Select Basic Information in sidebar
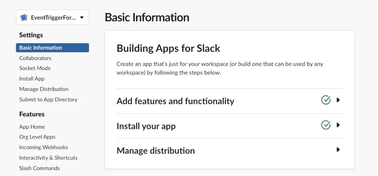 click(x=41, y=48)
